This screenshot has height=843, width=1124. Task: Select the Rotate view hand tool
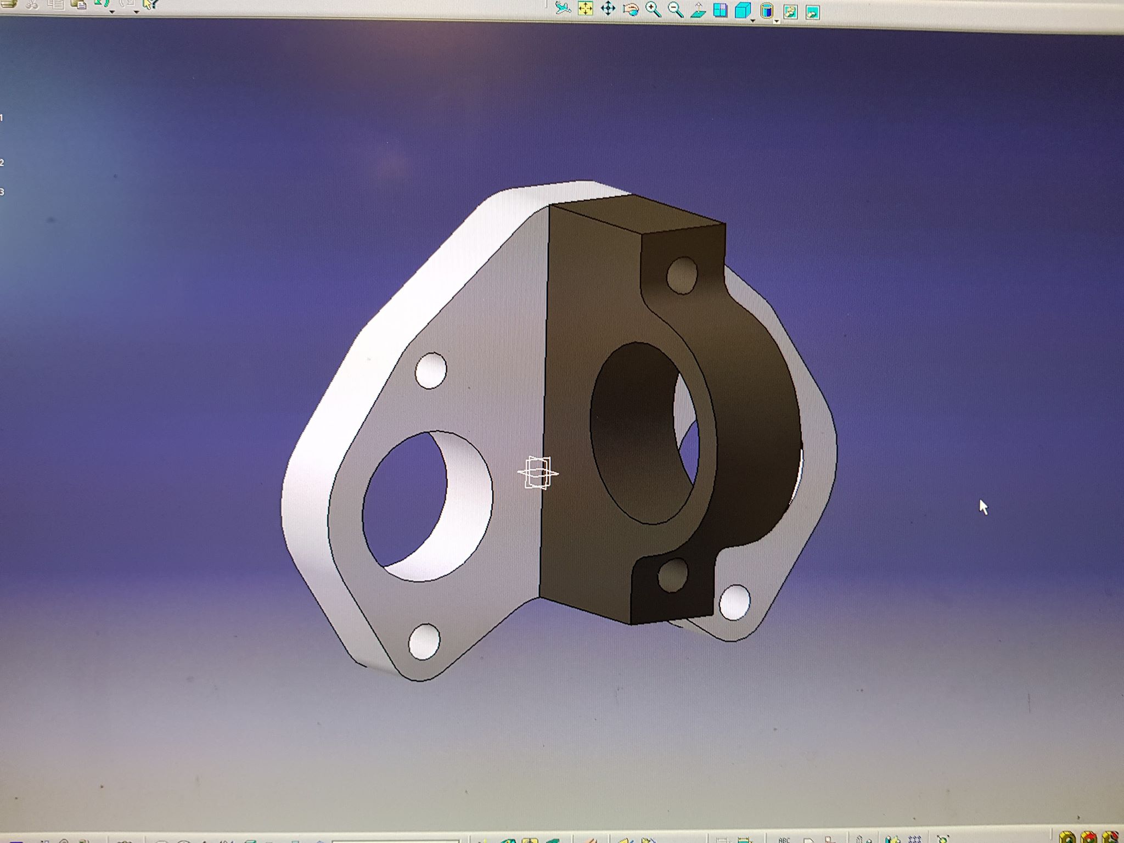pos(631,9)
